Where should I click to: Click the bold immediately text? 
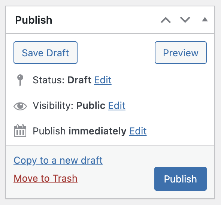click(x=97, y=131)
